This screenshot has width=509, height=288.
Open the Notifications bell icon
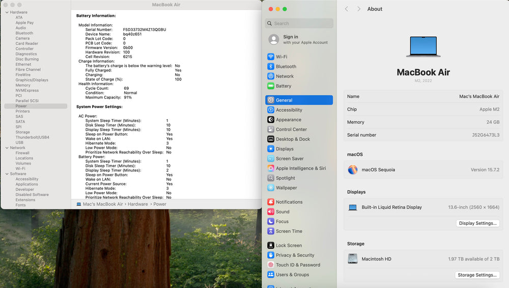coord(271,202)
